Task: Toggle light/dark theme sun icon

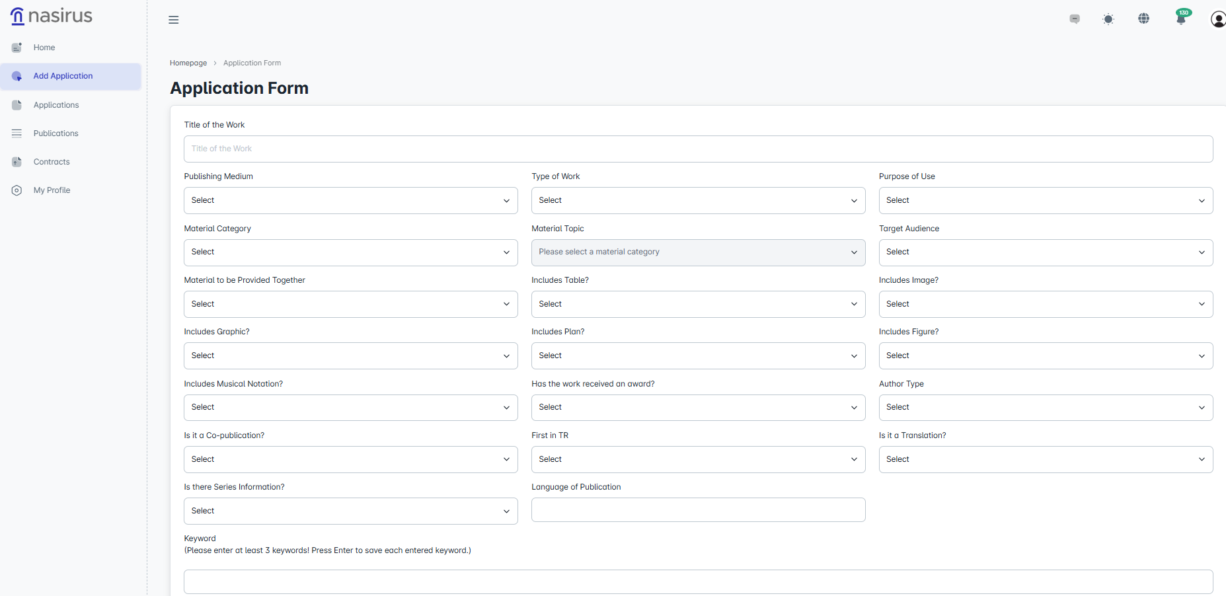Action: point(1108,19)
